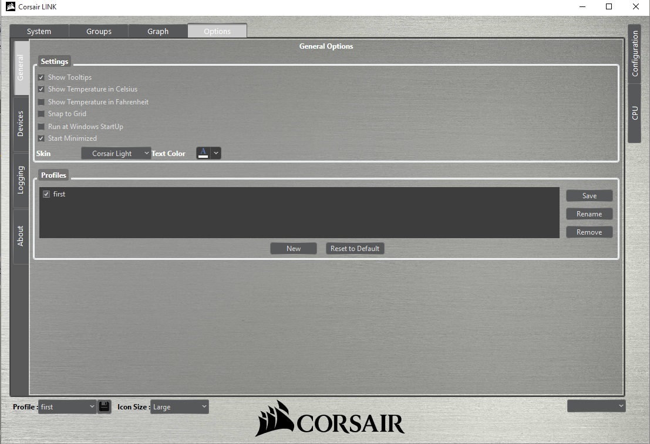The height and width of the screenshot is (444, 650).
Task: Select the "first" profile in the profiles list
Action: tap(59, 194)
